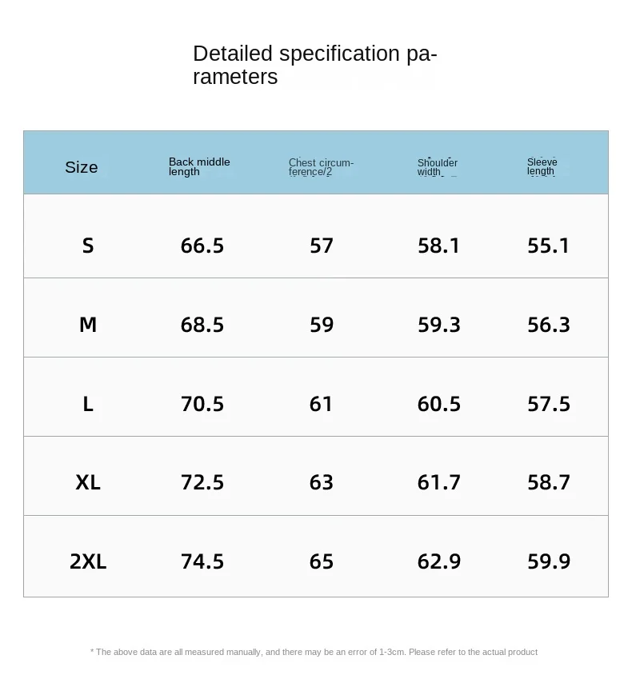Select the Back middle length header
The height and width of the screenshot is (695, 632).
point(199,166)
